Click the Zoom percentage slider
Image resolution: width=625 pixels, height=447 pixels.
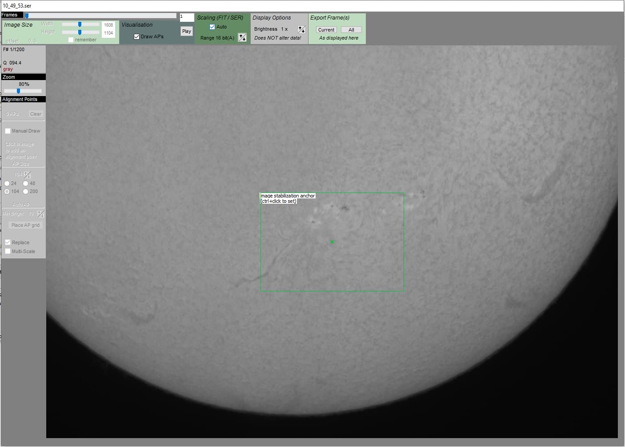point(18,91)
